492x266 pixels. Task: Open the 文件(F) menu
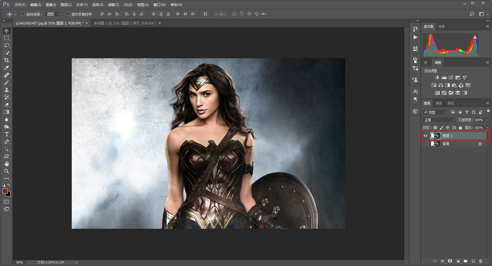point(20,5)
